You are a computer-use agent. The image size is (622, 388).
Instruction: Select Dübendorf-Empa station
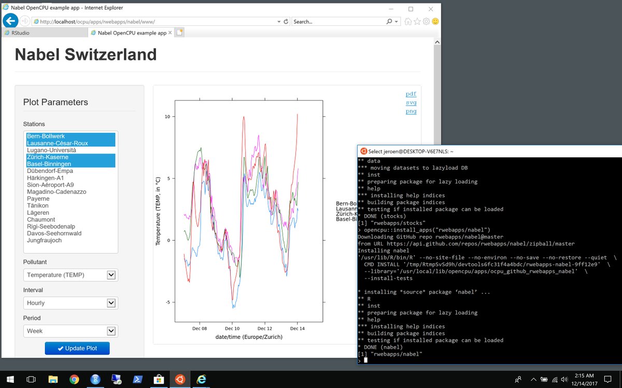(x=70, y=171)
